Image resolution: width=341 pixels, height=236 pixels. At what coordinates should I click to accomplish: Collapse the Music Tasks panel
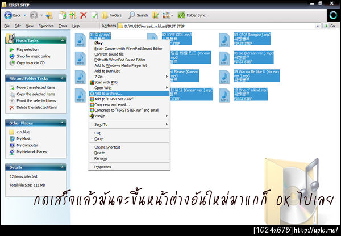(63, 40)
